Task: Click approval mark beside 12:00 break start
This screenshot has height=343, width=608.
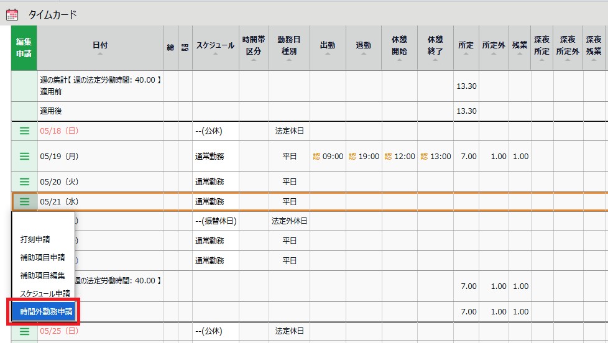Action: pyautogui.click(x=389, y=157)
